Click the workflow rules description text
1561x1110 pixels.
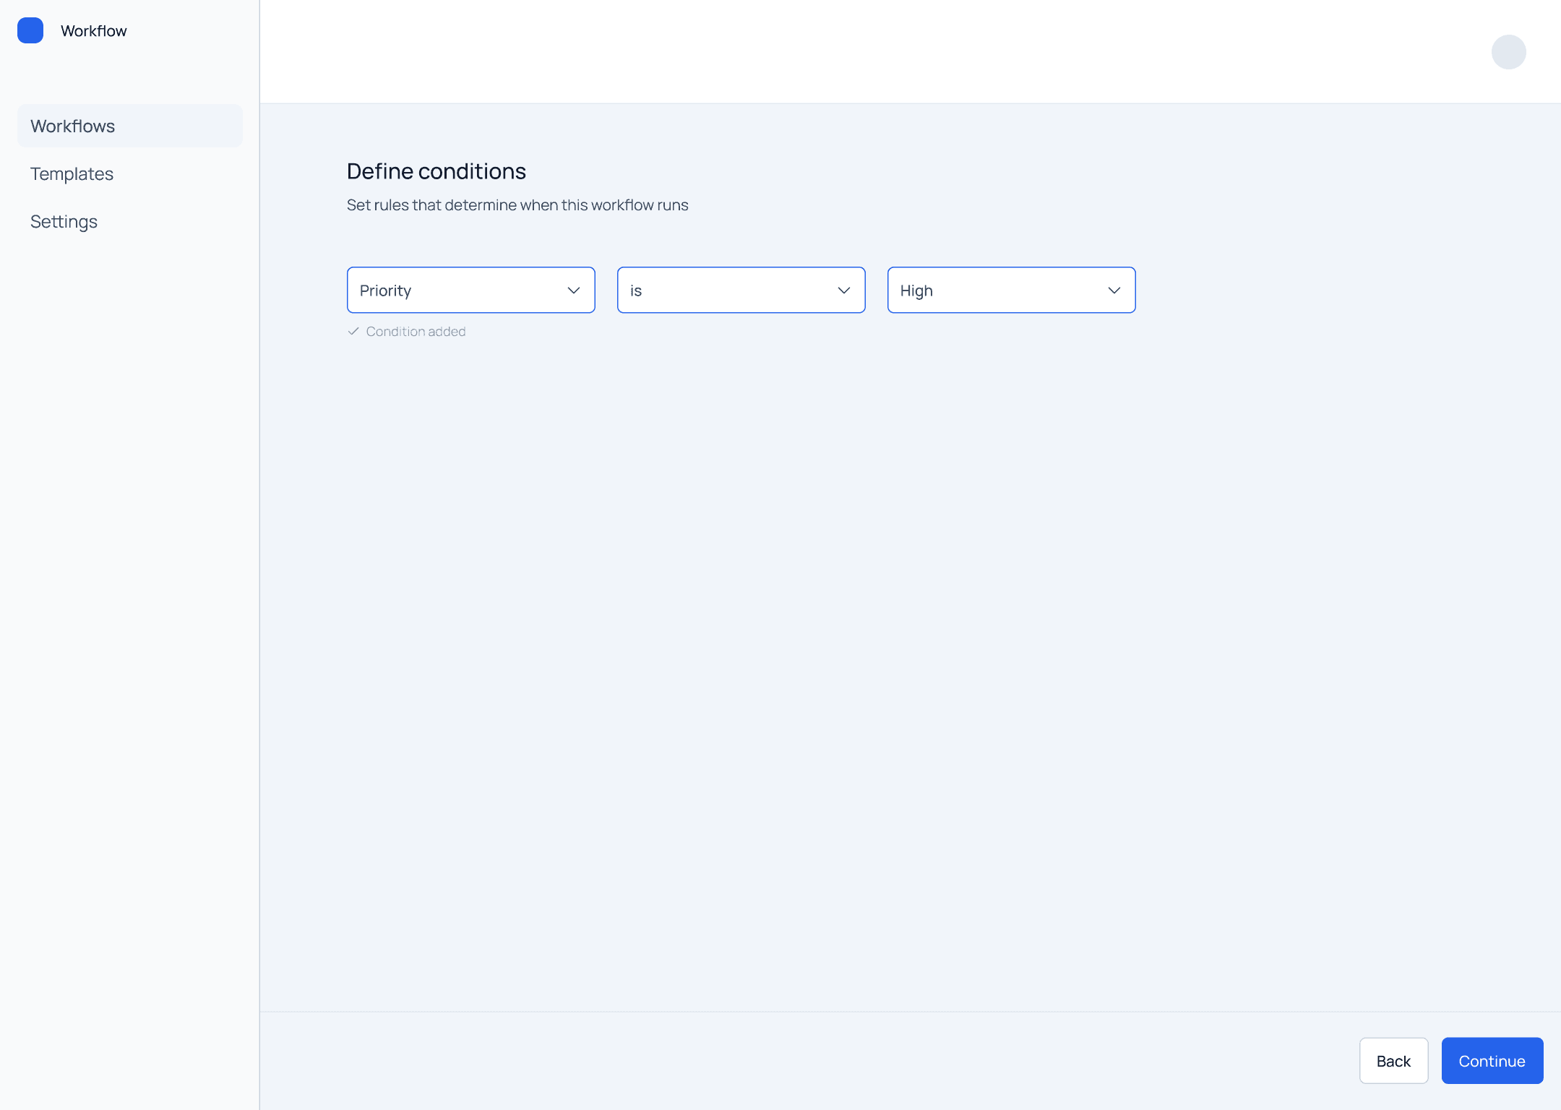517,205
